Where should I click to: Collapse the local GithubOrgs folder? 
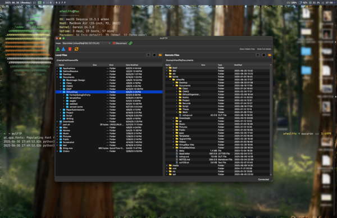click(x=61, y=92)
